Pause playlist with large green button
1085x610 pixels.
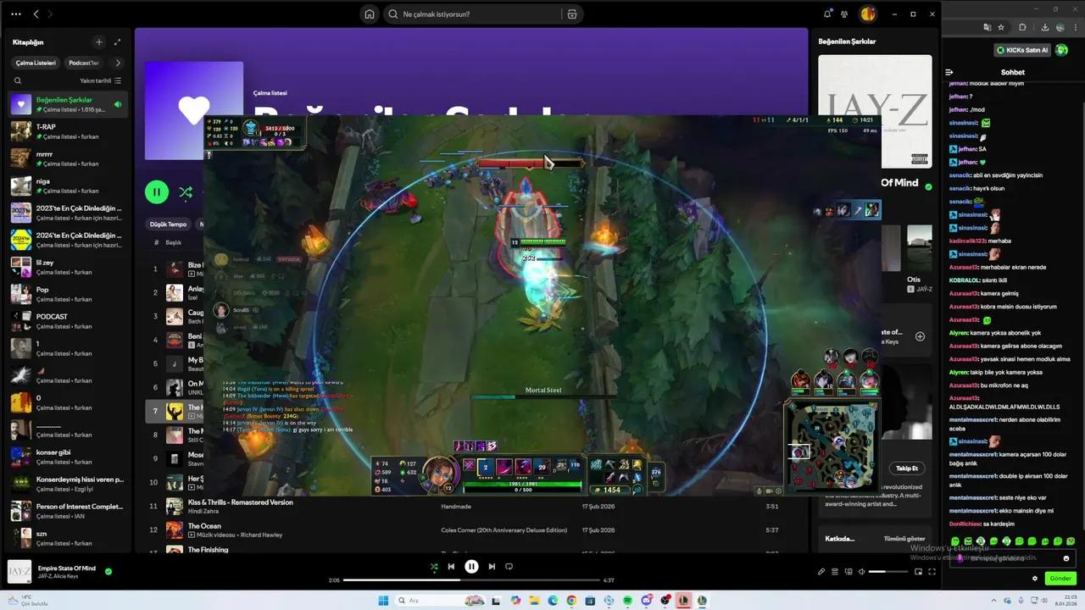[157, 192]
